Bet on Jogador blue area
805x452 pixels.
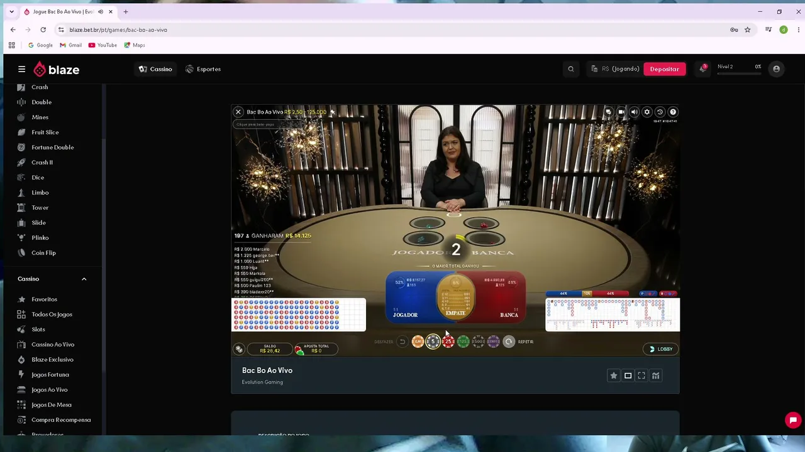point(410,297)
